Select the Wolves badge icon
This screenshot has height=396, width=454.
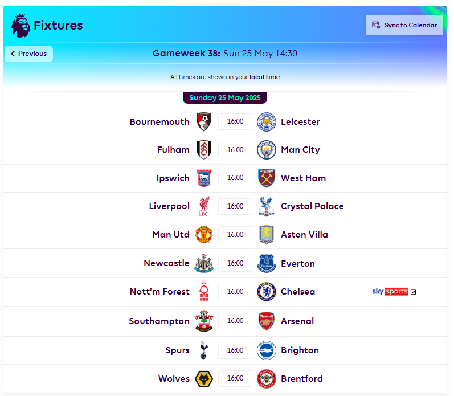coord(204,378)
